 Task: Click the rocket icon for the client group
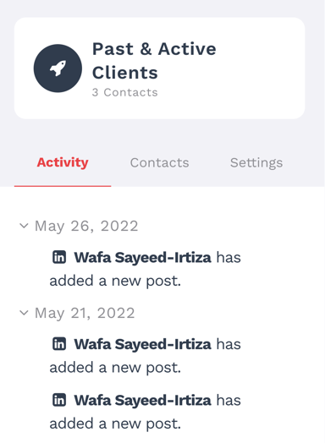pyautogui.click(x=58, y=68)
